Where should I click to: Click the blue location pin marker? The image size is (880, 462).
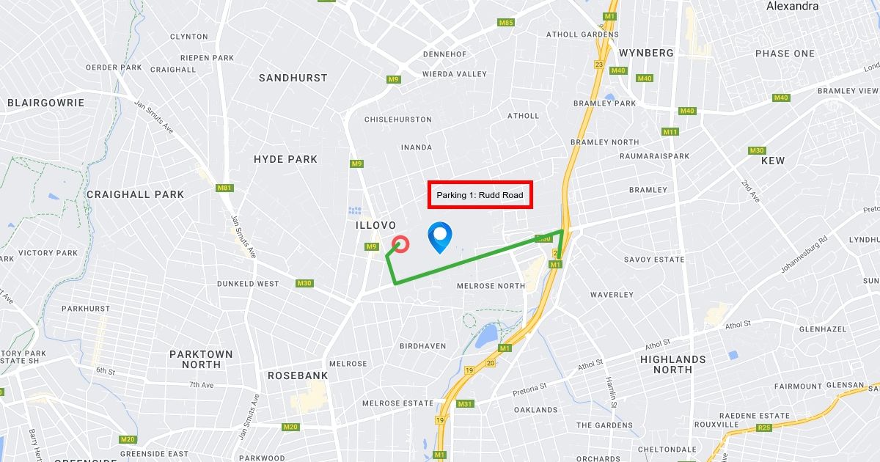pyautogui.click(x=440, y=238)
